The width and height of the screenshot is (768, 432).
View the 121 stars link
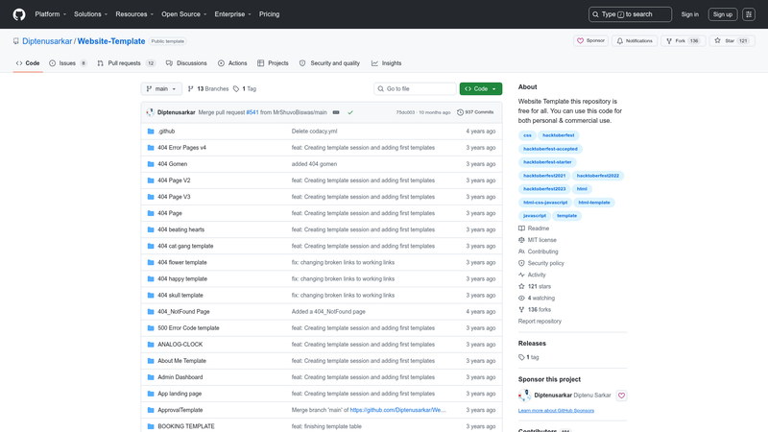click(535, 286)
